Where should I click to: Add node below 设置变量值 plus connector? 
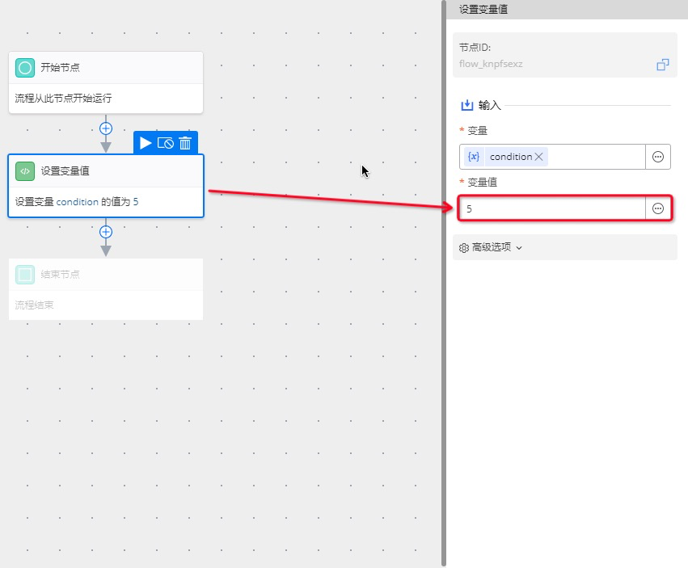point(106,232)
